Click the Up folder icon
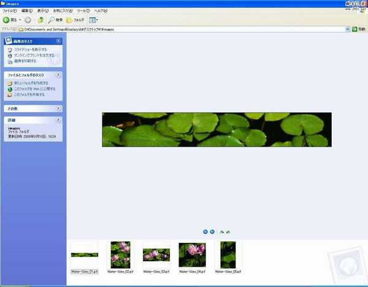368x287 pixels. 40,20
